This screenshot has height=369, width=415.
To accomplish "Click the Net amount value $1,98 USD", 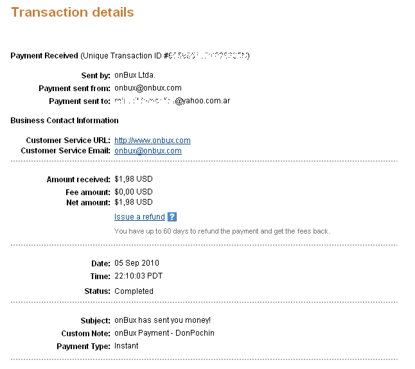I will coord(134,202).
